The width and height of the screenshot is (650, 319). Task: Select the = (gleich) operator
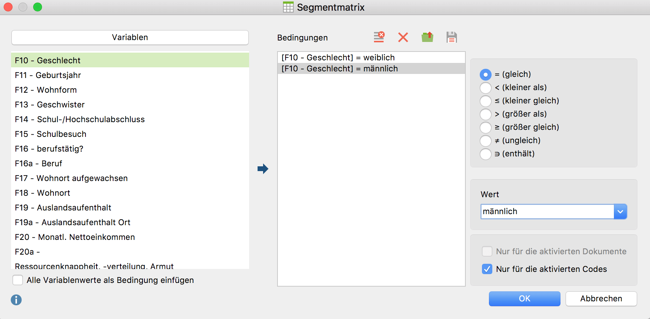pyautogui.click(x=486, y=75)
